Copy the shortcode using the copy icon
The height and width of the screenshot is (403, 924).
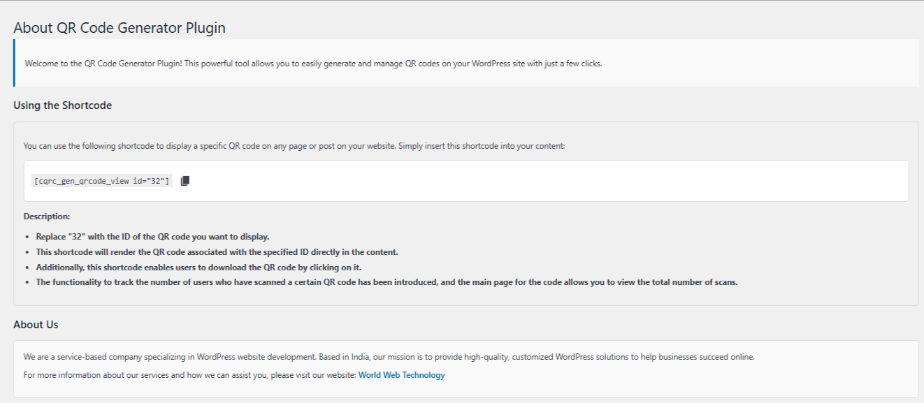185,181
